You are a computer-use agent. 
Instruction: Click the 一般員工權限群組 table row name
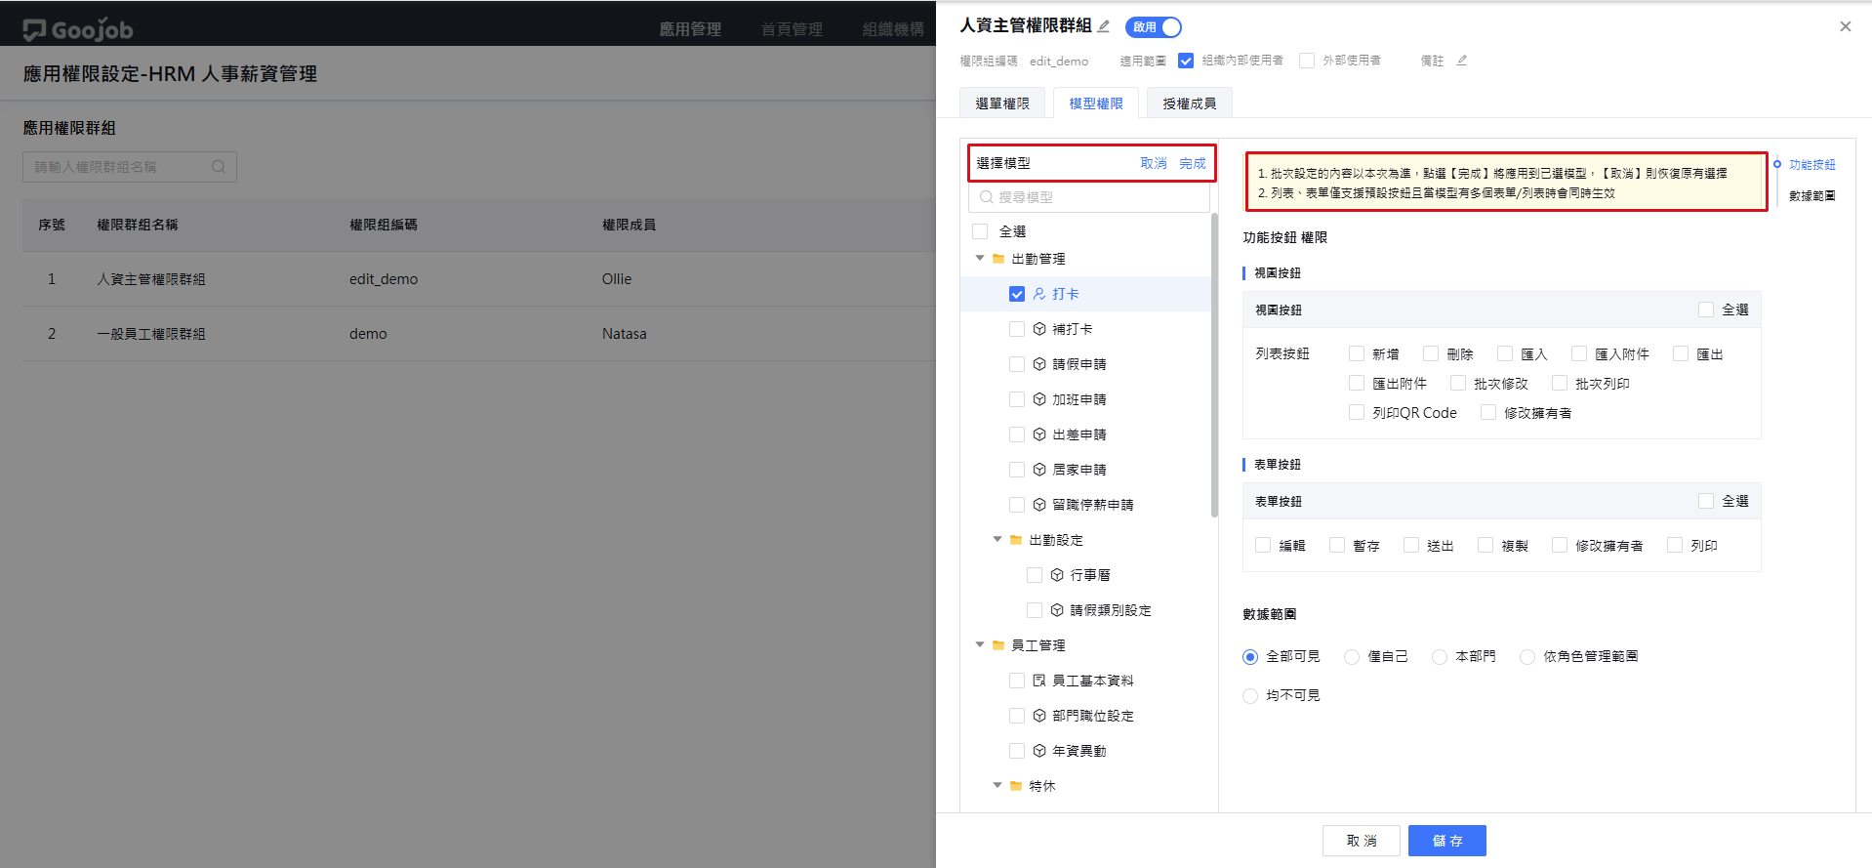151,334
